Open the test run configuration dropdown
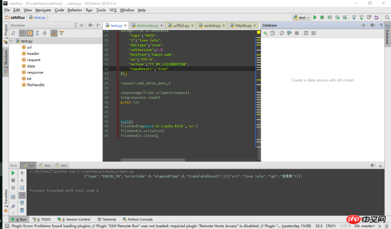391x229 pixels. (301, 17)
